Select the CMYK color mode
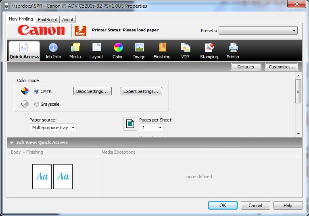 pos(37,91)
